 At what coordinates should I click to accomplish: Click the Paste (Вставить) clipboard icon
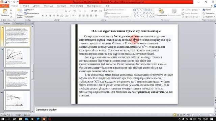(5, 11)
